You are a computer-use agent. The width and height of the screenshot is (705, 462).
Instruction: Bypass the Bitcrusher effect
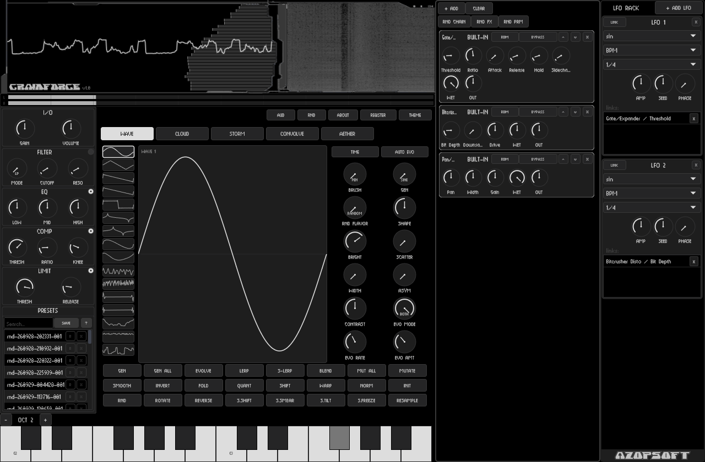538,112
